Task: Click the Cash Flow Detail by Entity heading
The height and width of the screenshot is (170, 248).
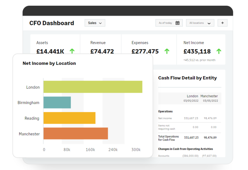Action: 187,78
